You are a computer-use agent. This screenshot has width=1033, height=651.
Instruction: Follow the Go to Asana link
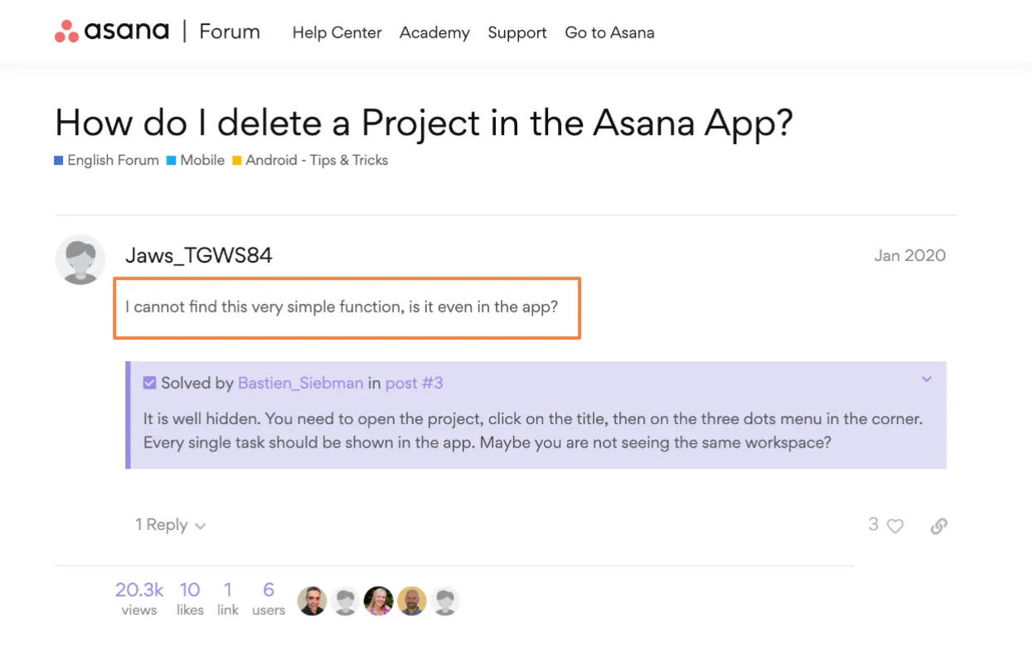click(609, 33)
